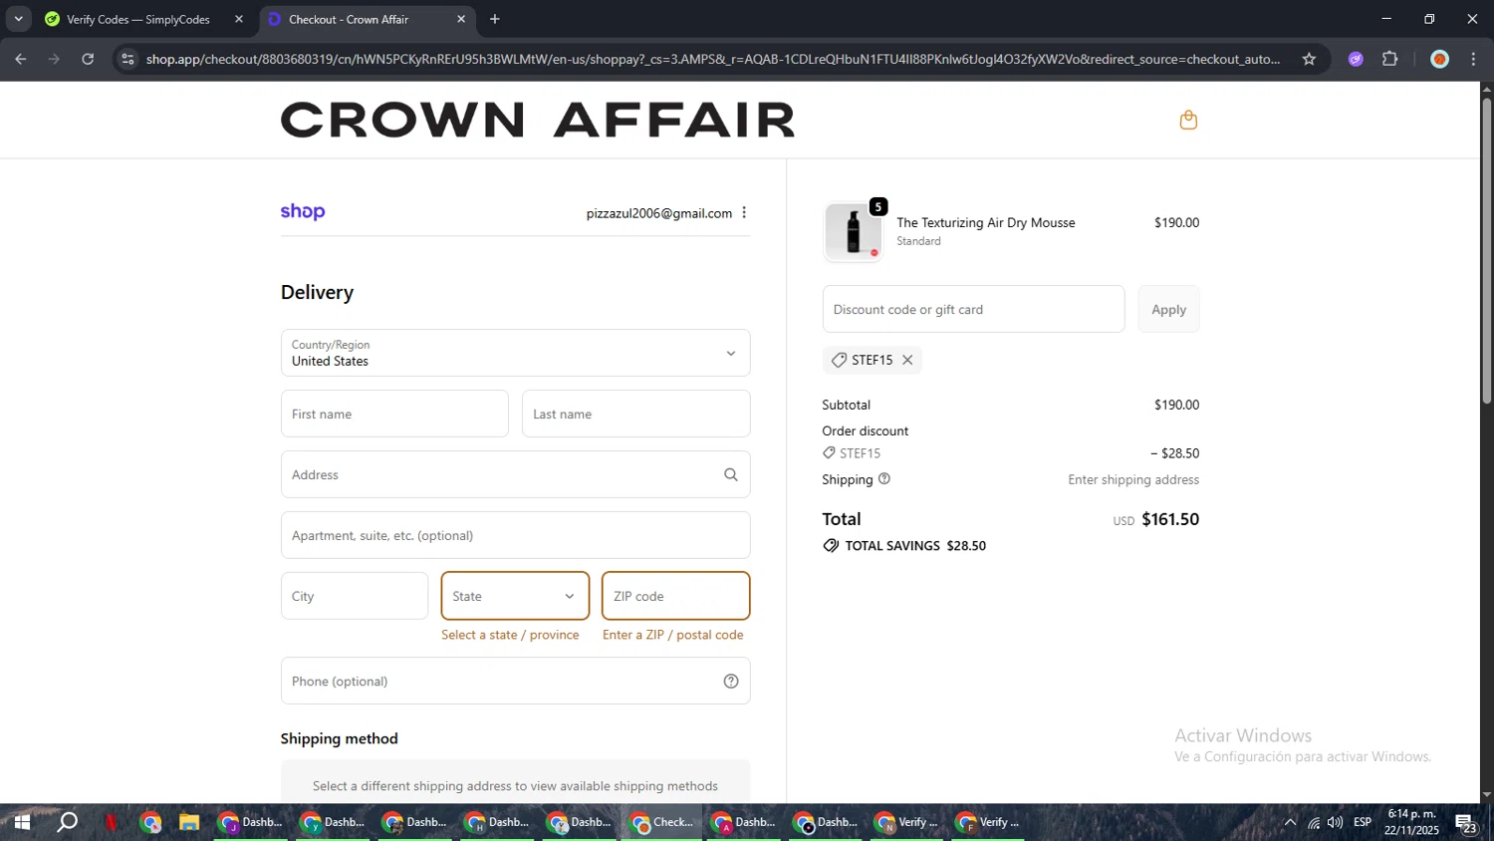Open browser extensions puzzle icon
Screen dimensions: 1494x841
pos(1390,59)
